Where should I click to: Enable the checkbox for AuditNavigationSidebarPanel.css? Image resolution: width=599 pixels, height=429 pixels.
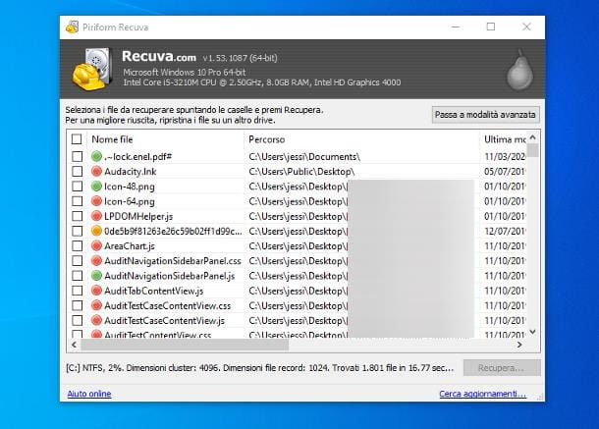[78, 260]
